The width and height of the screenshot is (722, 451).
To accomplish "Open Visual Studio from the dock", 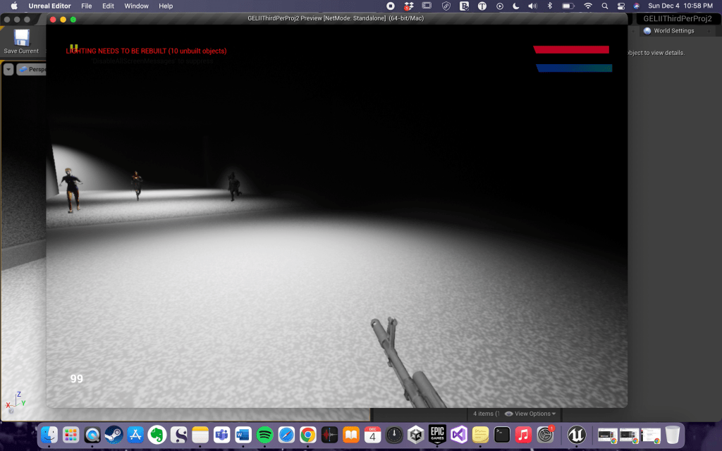I will [459, 435].
